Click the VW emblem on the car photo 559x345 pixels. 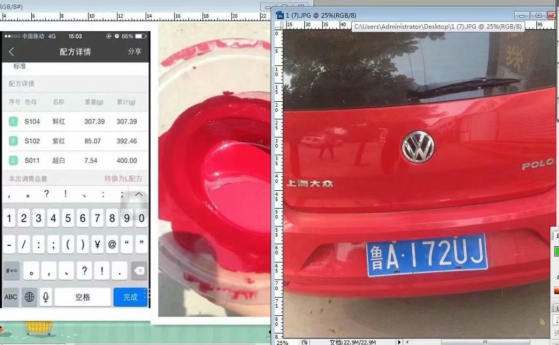click(x=418, y=147)
